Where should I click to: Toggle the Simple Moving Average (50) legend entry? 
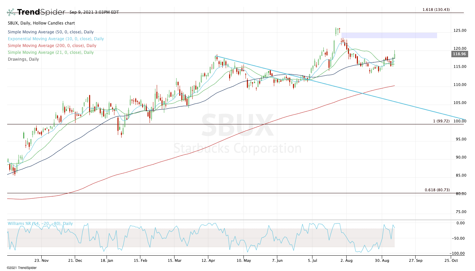click(x=51, y=32)
